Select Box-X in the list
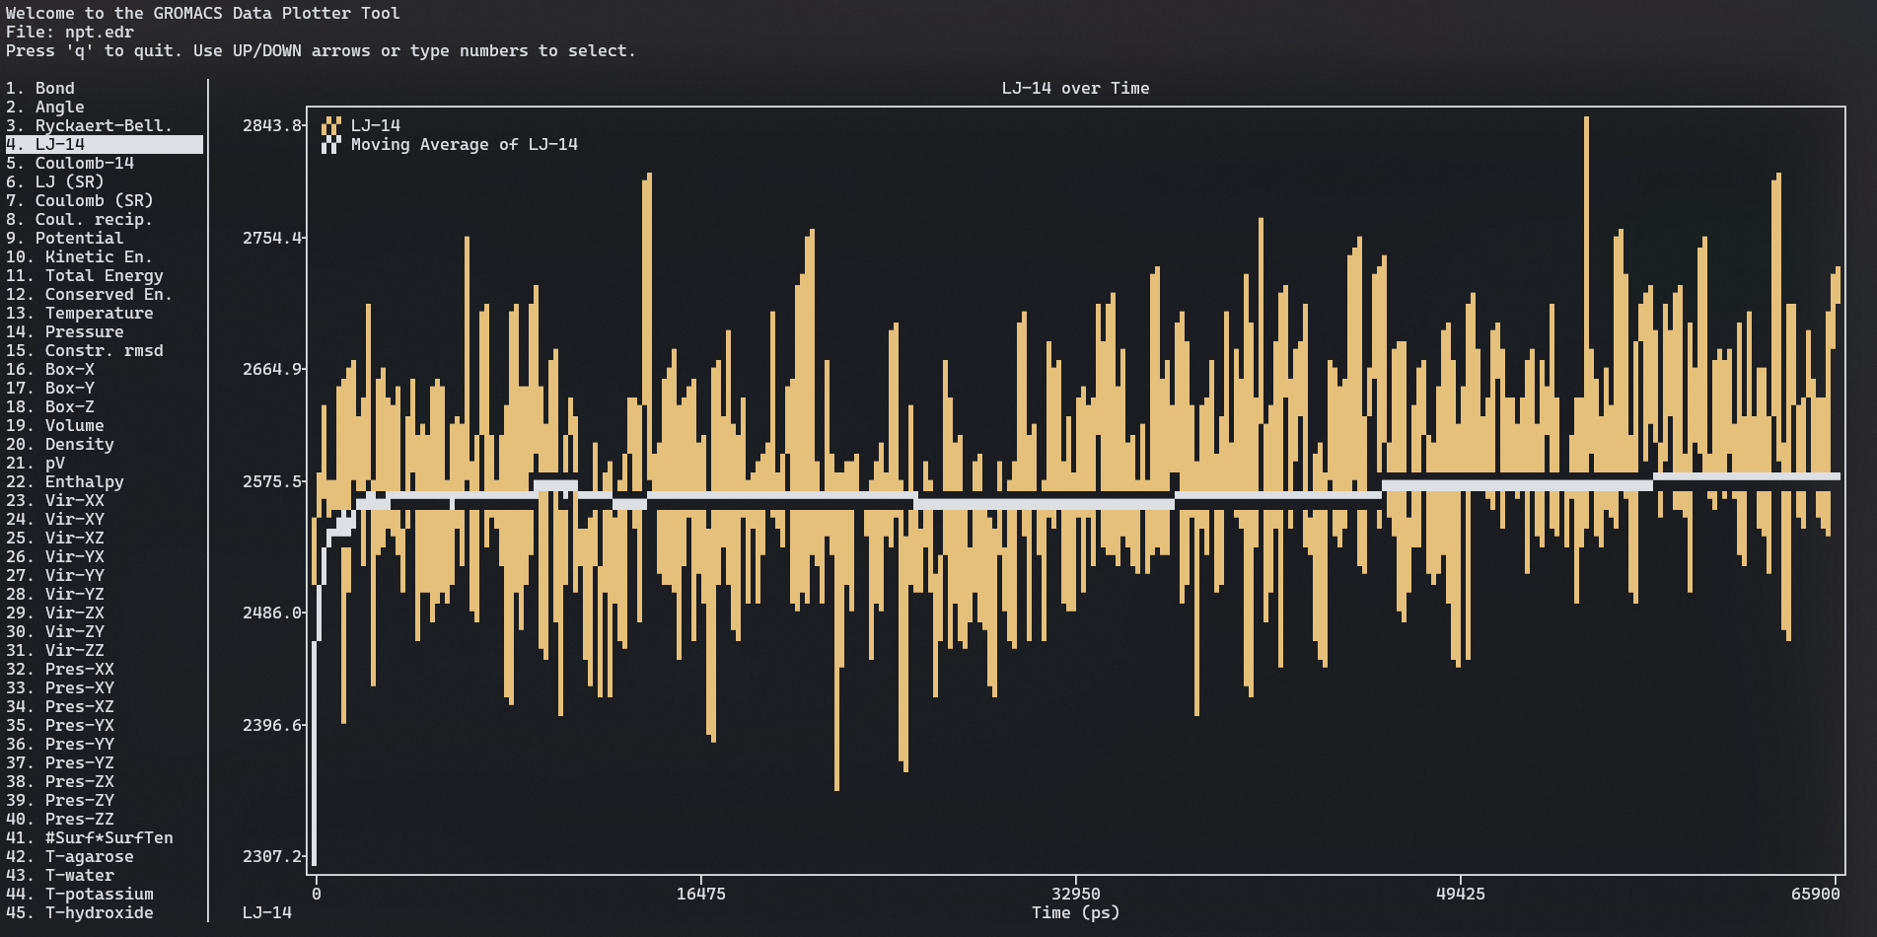The image size is (1877, 937). point(50,369)
